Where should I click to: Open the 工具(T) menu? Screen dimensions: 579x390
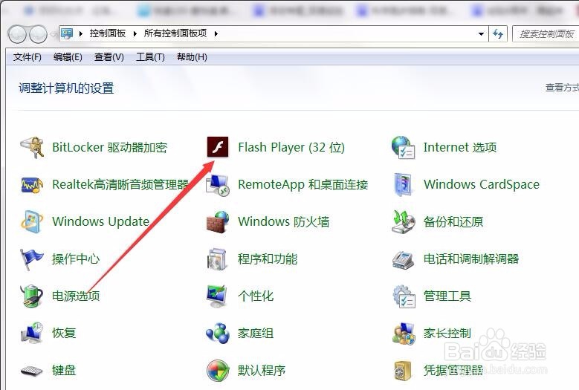150,57
